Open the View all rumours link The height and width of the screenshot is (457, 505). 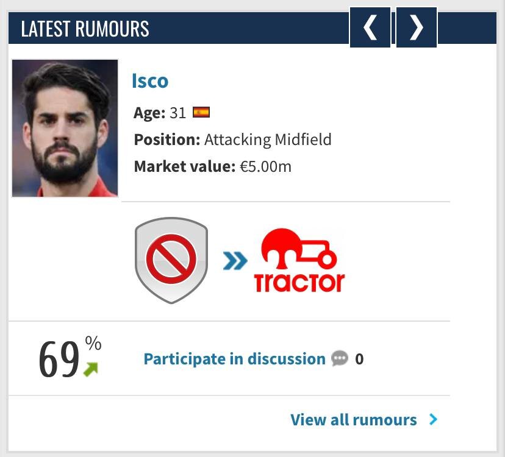[354, 420]
